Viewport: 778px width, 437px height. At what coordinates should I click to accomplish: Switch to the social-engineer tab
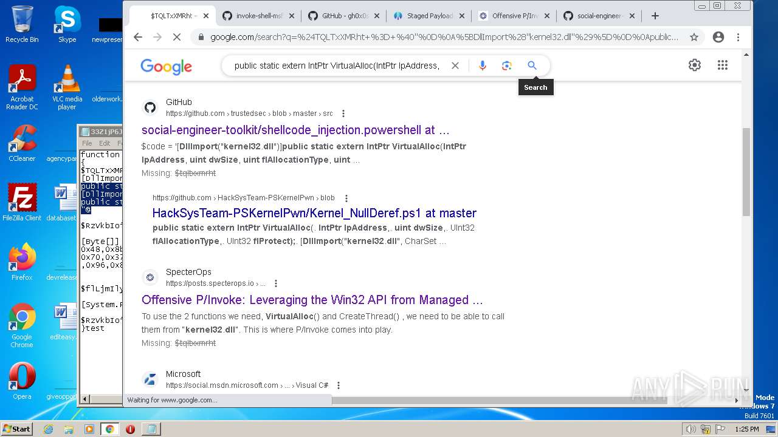(600, 16)
